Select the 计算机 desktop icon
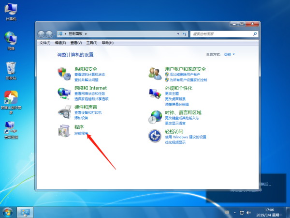This screenshot has width=290, height=218. 11,12
